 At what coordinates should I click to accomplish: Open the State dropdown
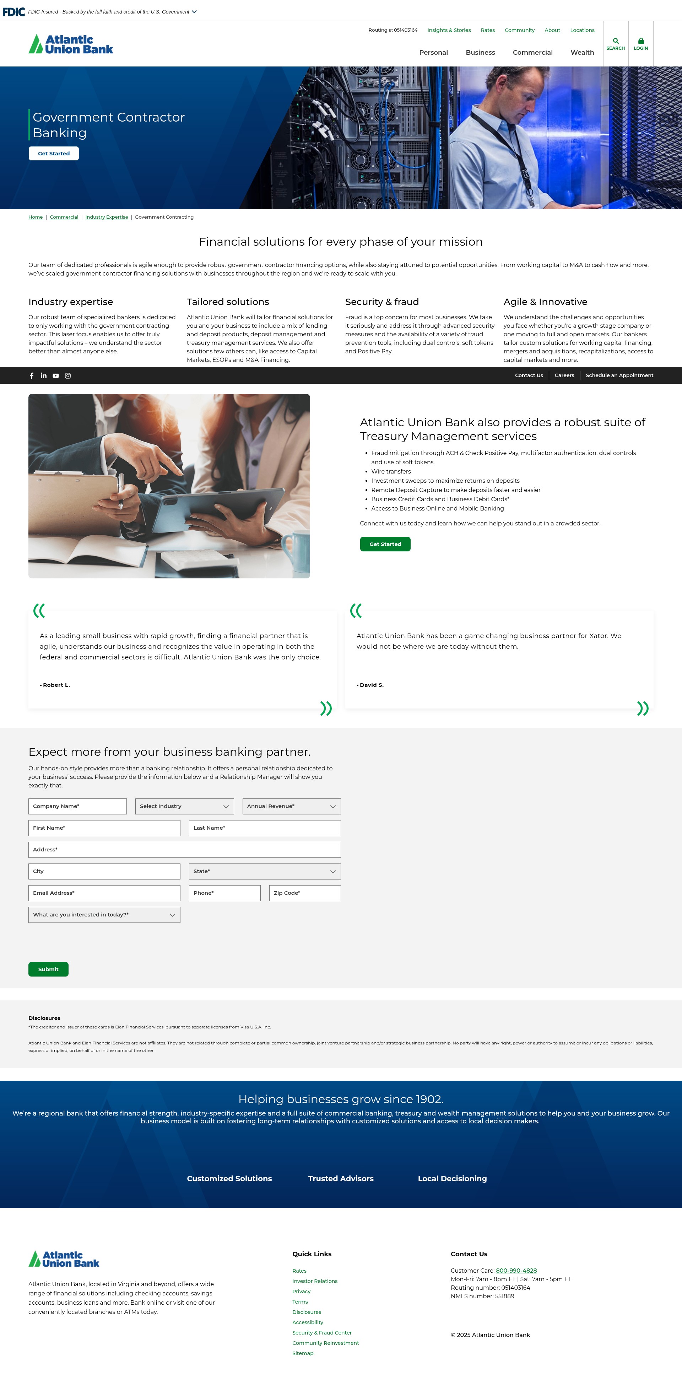click(x=264, y=872)
